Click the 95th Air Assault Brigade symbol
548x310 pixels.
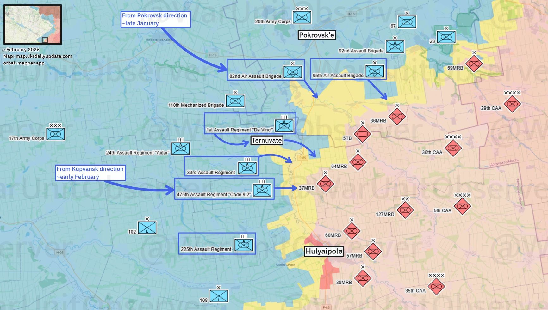pos(375,71)
